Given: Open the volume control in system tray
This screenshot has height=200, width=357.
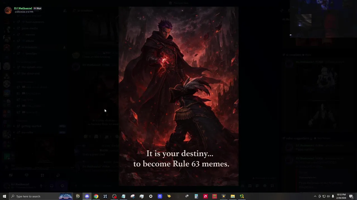Looking at the screenshot, I should (328, 196).
